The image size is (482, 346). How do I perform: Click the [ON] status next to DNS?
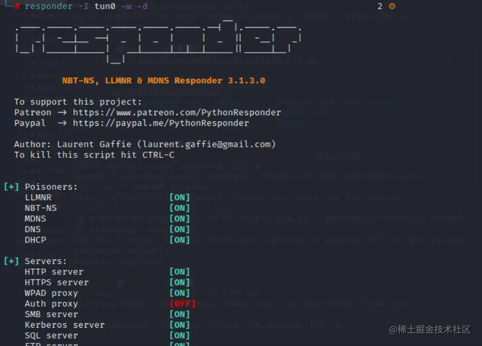[x=179, y=229]
